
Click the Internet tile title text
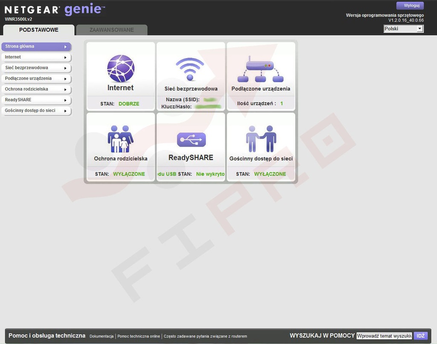[x=120, y=88]
